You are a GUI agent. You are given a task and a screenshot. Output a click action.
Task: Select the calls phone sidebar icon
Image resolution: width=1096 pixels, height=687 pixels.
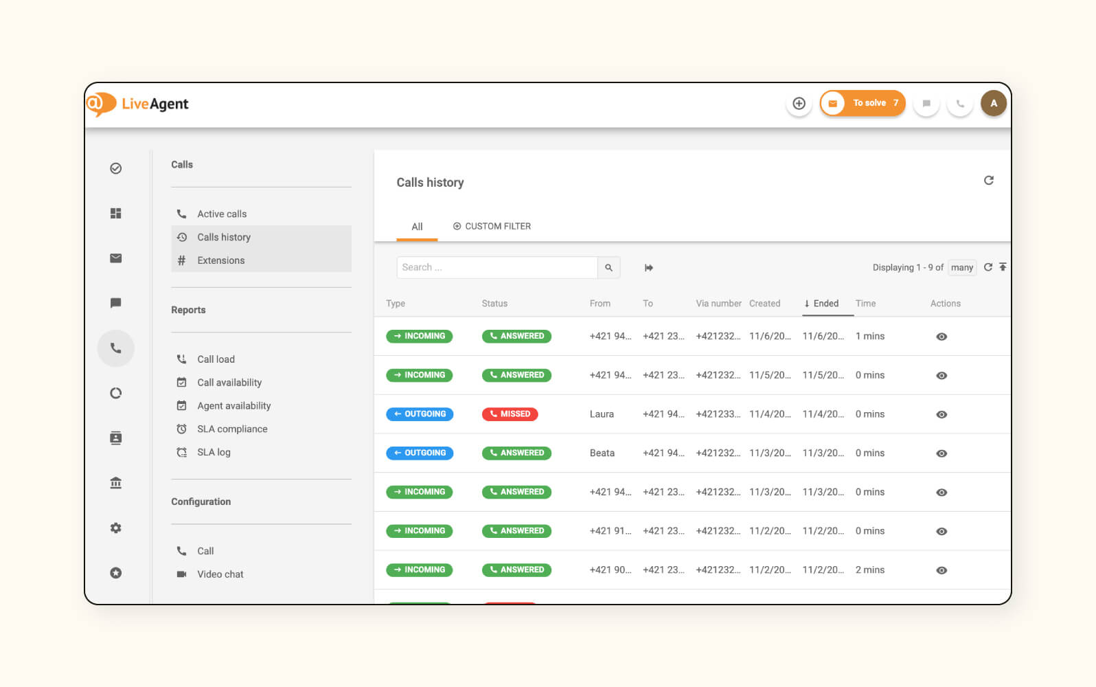(x=116, y=348)
